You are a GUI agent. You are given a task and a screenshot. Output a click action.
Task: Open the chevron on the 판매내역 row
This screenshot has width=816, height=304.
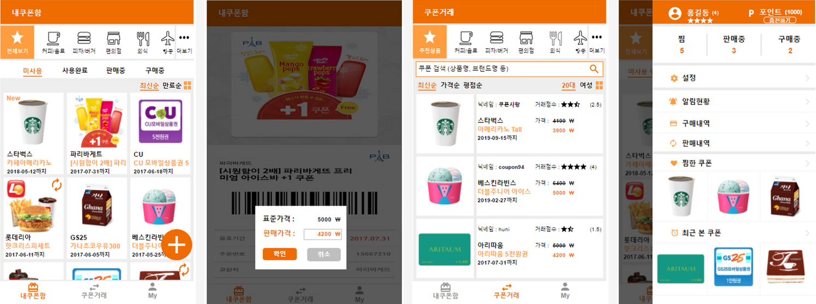tap(807, 143)
